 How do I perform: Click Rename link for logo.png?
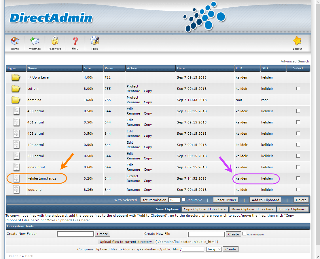(x=133, y=190)
